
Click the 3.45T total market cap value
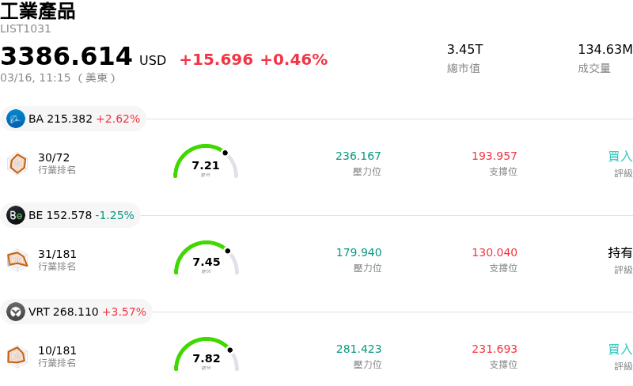pyautogui.click(x=464, y=49)
